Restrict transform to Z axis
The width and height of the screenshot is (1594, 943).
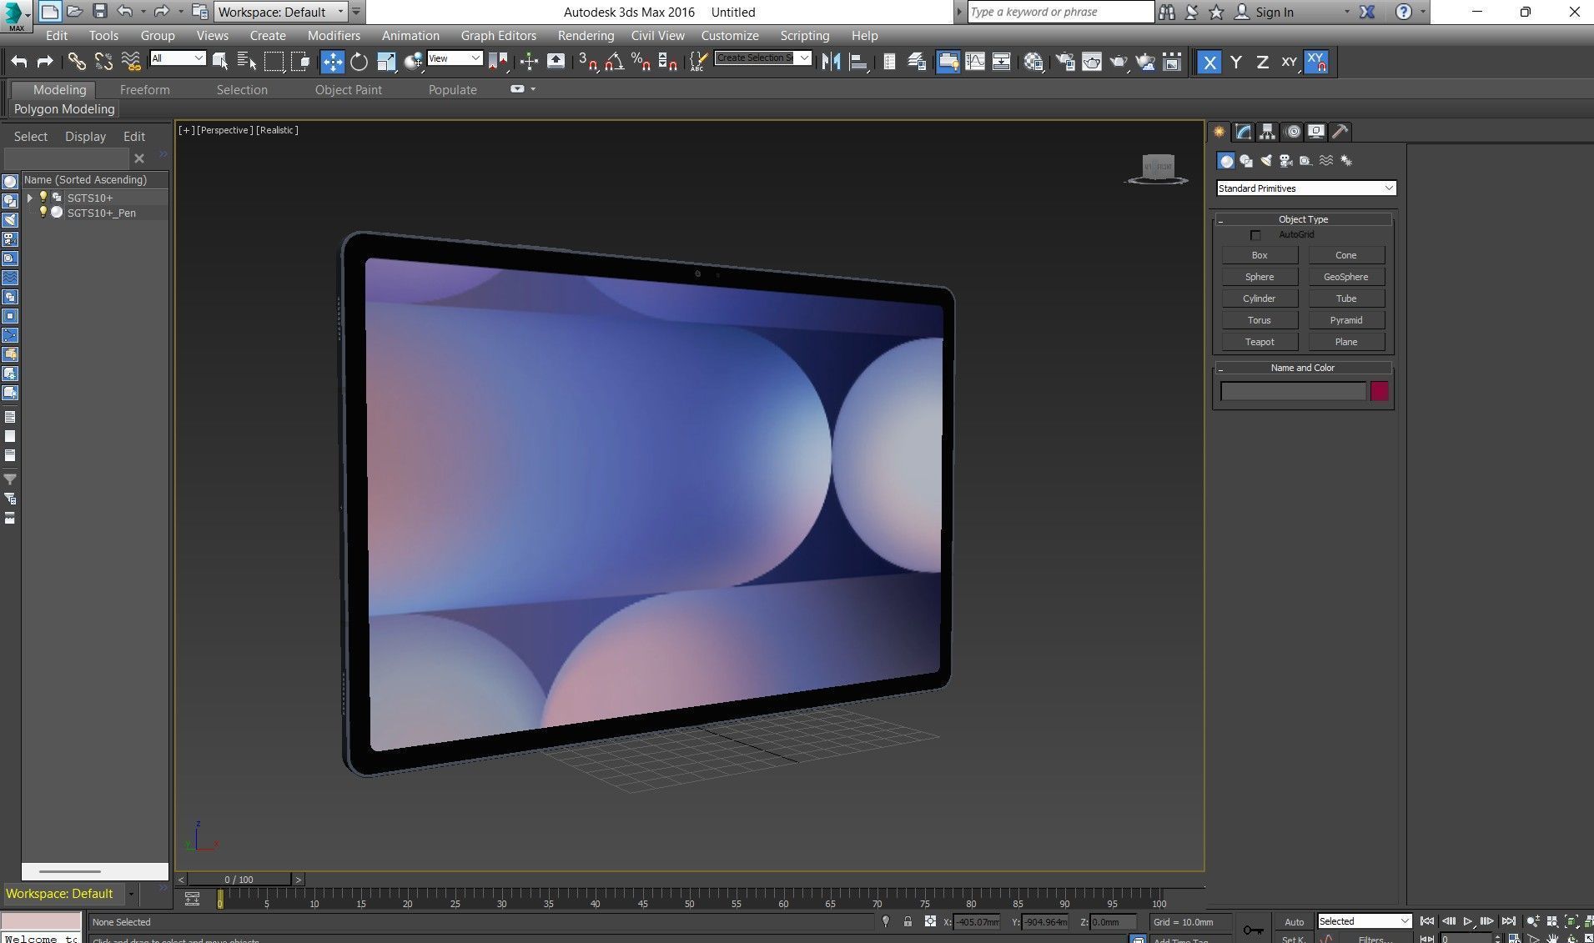[1263, 62]
